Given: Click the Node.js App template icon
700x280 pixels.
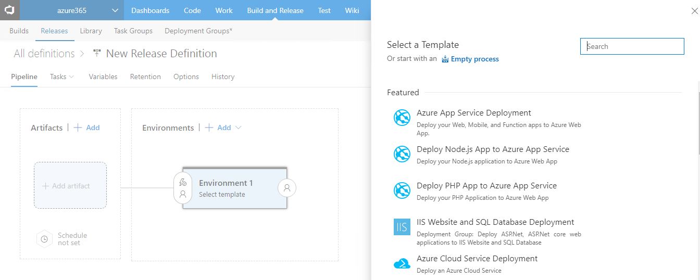Looking at the screenshot, I should coord(402,154).
